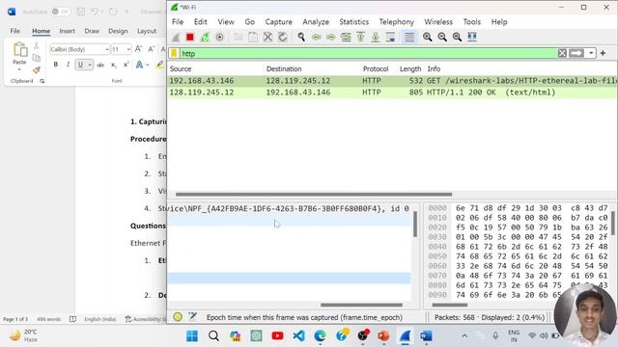Open go to specified packet tool

pyautogui.click(x=346, y=37)
